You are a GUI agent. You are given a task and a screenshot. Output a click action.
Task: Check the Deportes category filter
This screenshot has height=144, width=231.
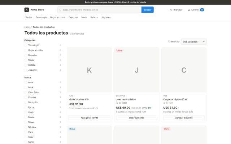pos(26,55)
